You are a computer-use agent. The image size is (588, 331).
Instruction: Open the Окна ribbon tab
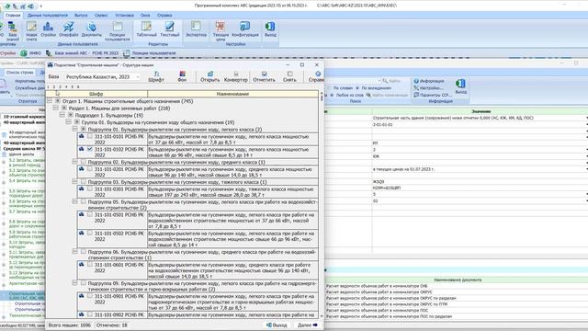pos(145,16)
